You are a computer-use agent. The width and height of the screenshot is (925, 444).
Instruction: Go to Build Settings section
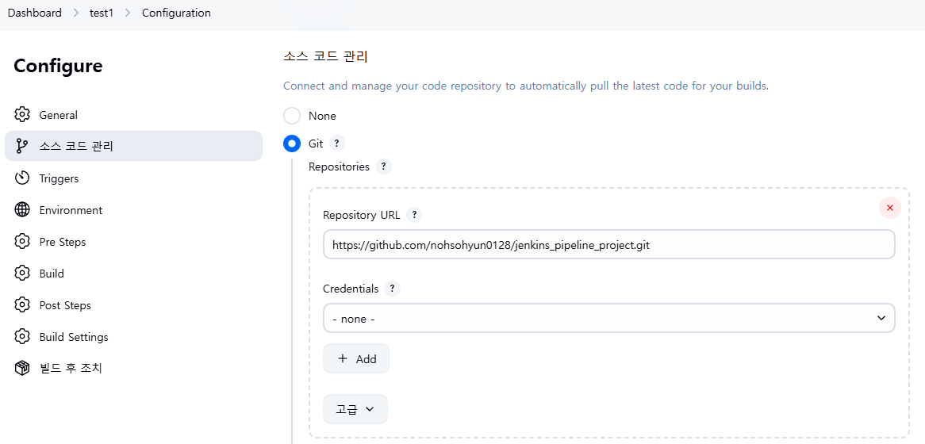click(x=73, y=337)
